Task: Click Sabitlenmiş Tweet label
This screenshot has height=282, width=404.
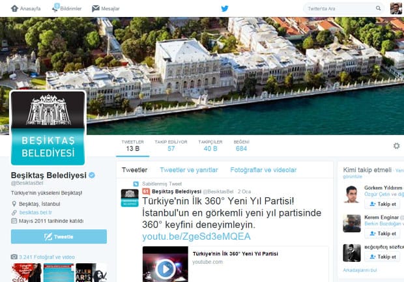Action: click(x=162, y=184)
